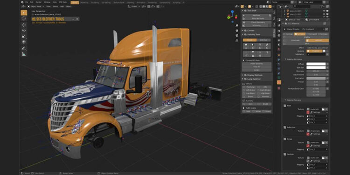
Task: Open Object properties orange square tab
Action: pos(279,55)
